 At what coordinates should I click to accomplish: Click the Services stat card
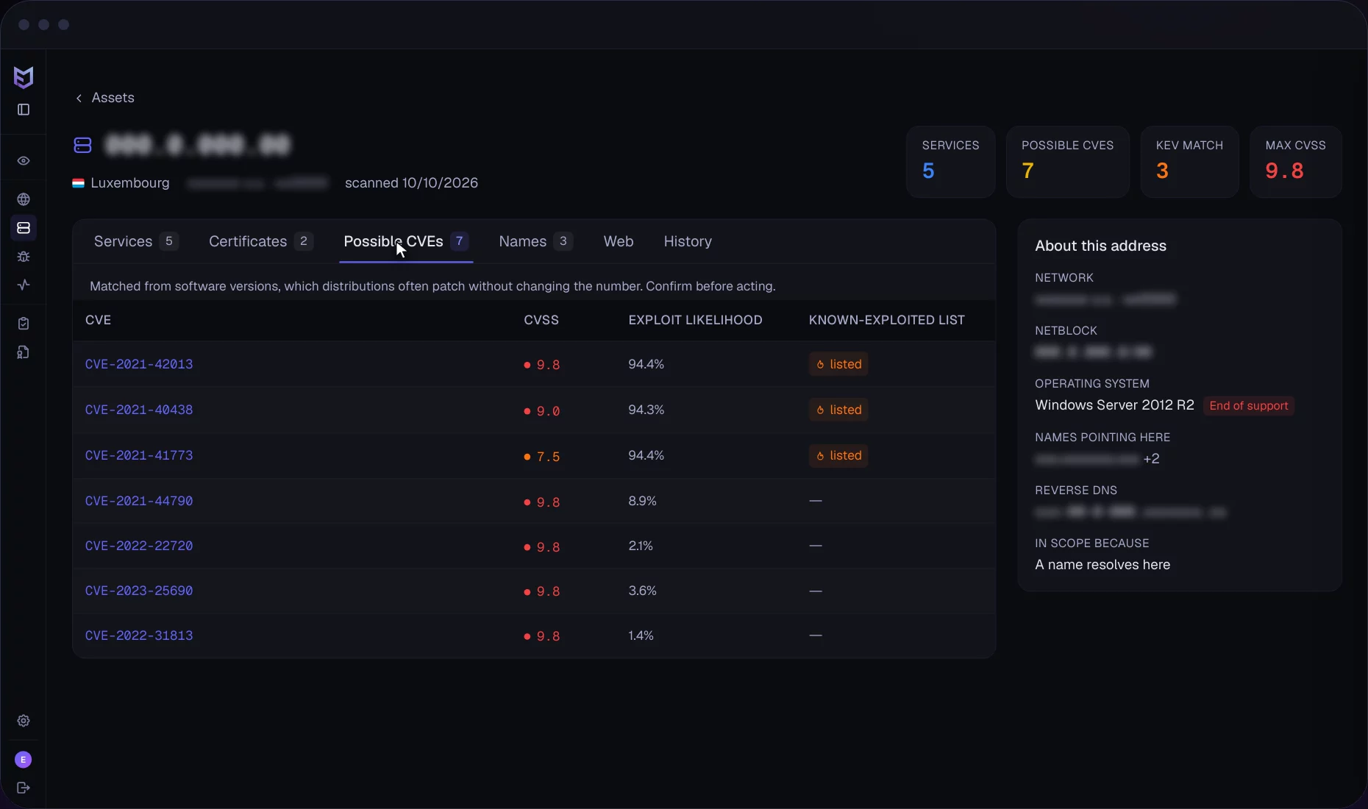point(950,162)
